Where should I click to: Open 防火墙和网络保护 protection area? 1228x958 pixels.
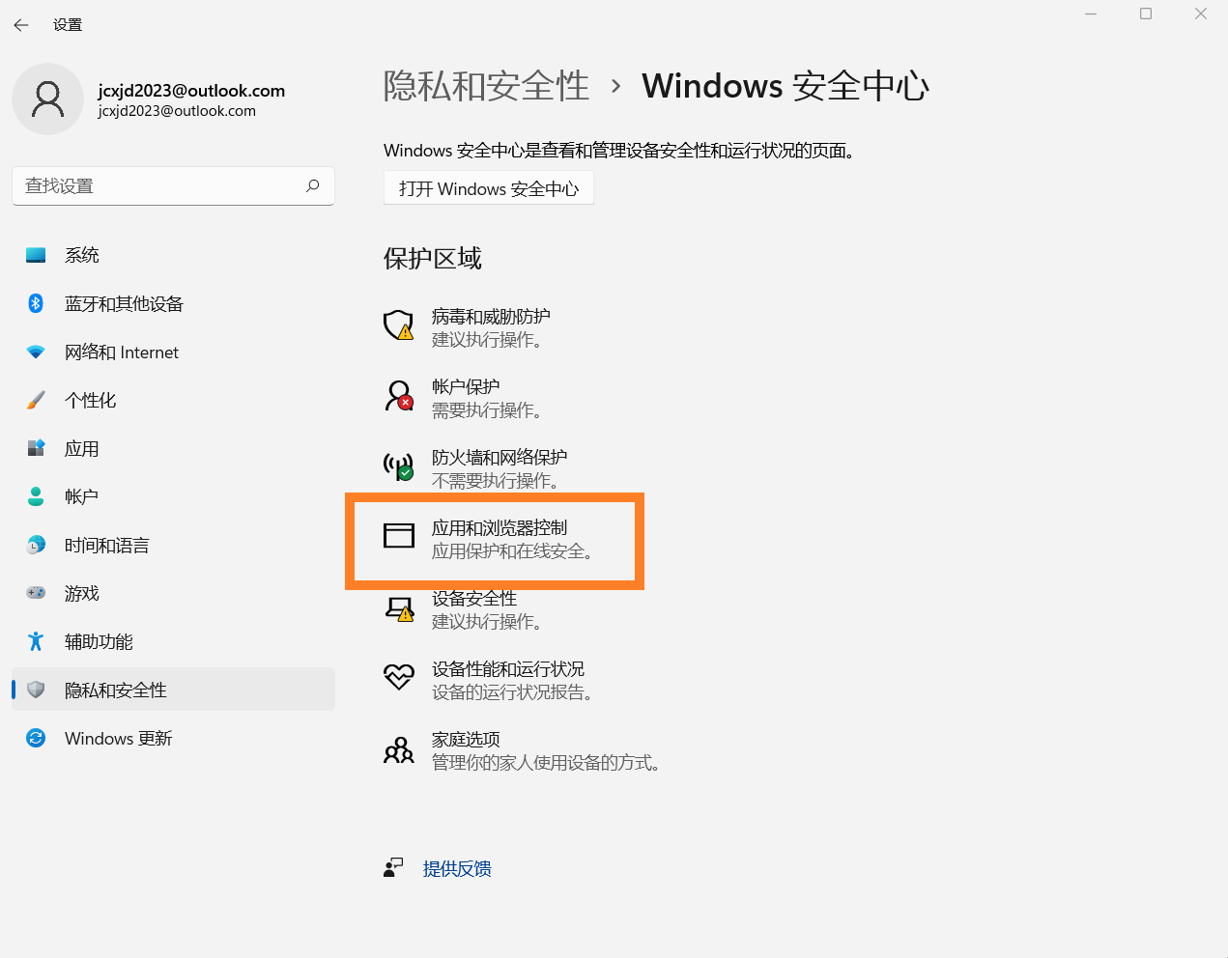[475, 468]
